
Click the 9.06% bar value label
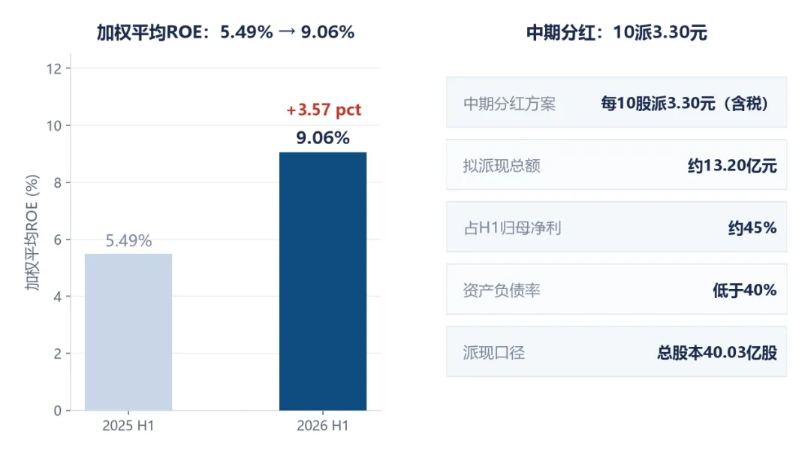tap(323, 138)
